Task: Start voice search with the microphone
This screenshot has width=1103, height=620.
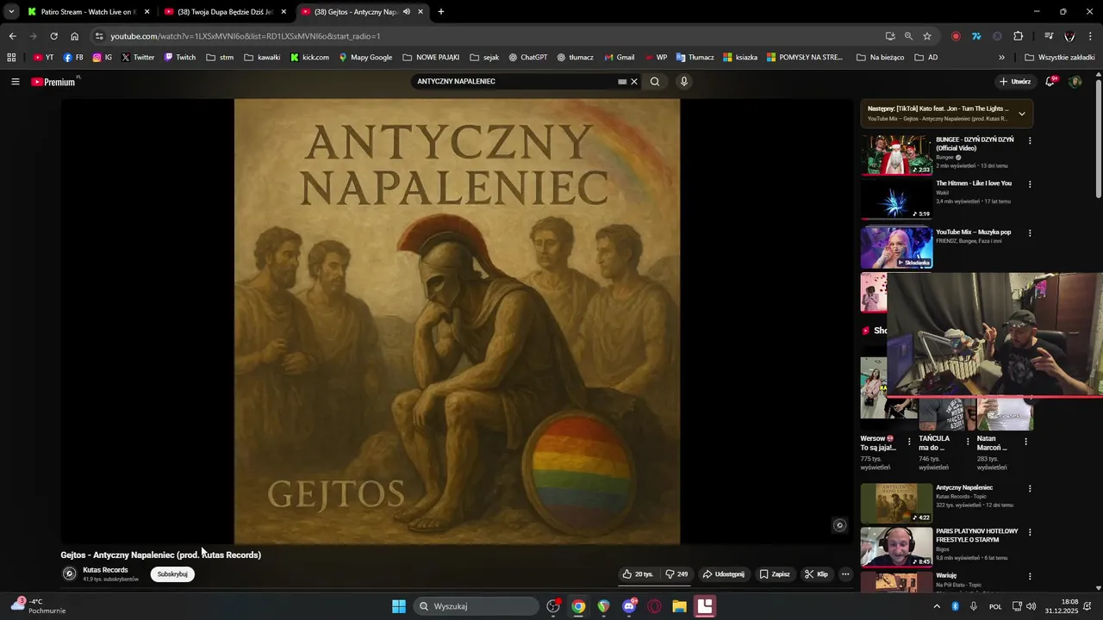Action: (684, 82)
